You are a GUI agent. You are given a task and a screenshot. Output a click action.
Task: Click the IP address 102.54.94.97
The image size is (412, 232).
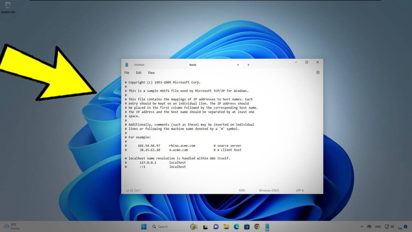[149, 146]
